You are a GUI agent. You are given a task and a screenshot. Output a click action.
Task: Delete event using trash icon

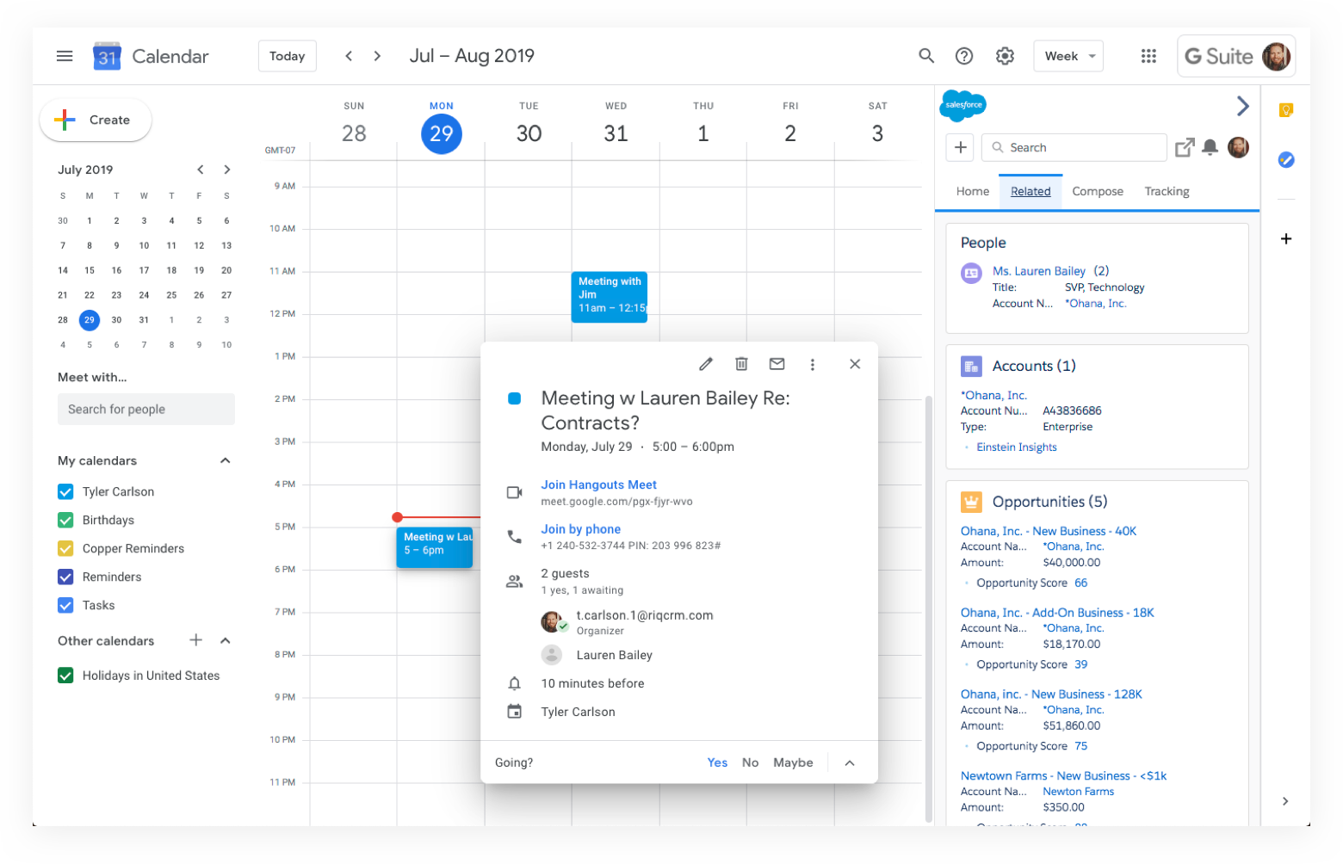click(741, 364)
